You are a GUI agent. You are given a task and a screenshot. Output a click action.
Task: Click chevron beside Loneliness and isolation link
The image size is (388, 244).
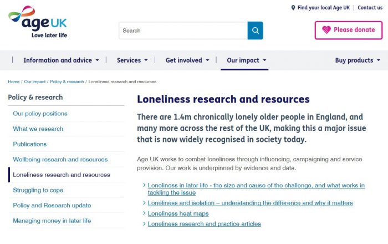(144, 202)
